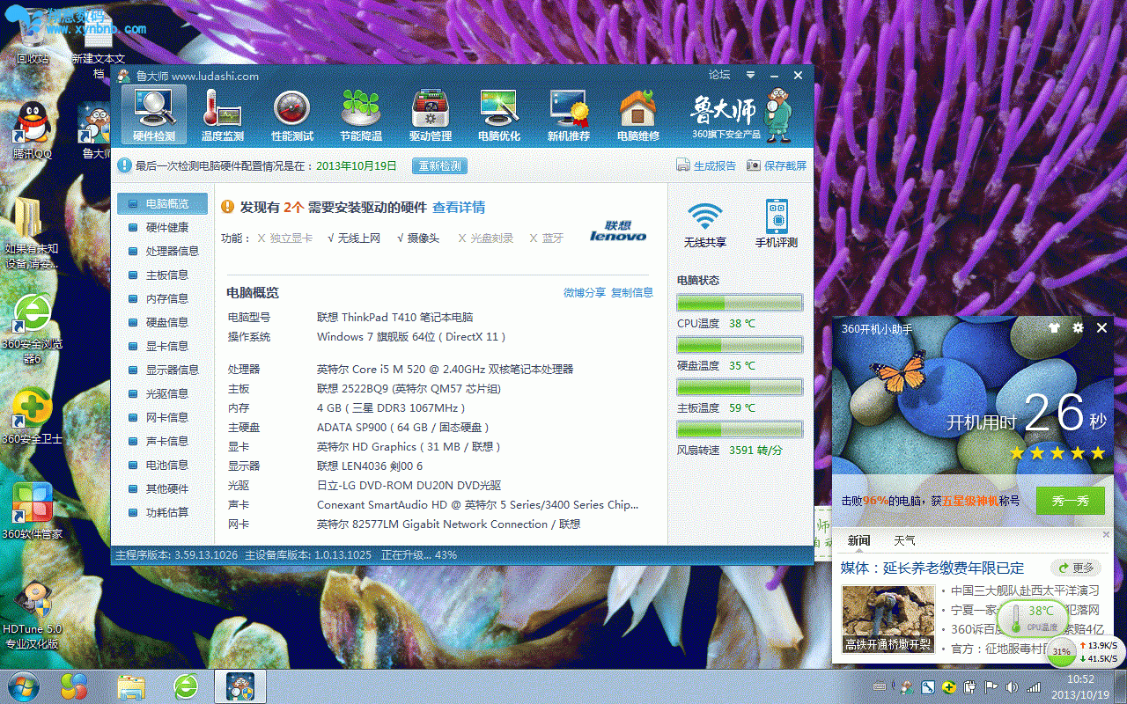The image size is (1127, 704).
Task: Open 无线共享 wireless sharing
Action: [x=705, y=224]
